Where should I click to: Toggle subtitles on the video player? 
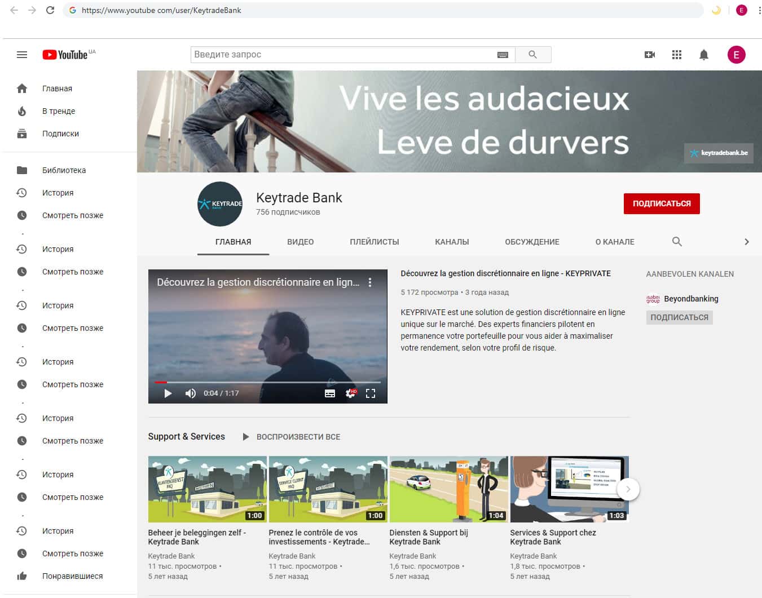pos(330,393)
